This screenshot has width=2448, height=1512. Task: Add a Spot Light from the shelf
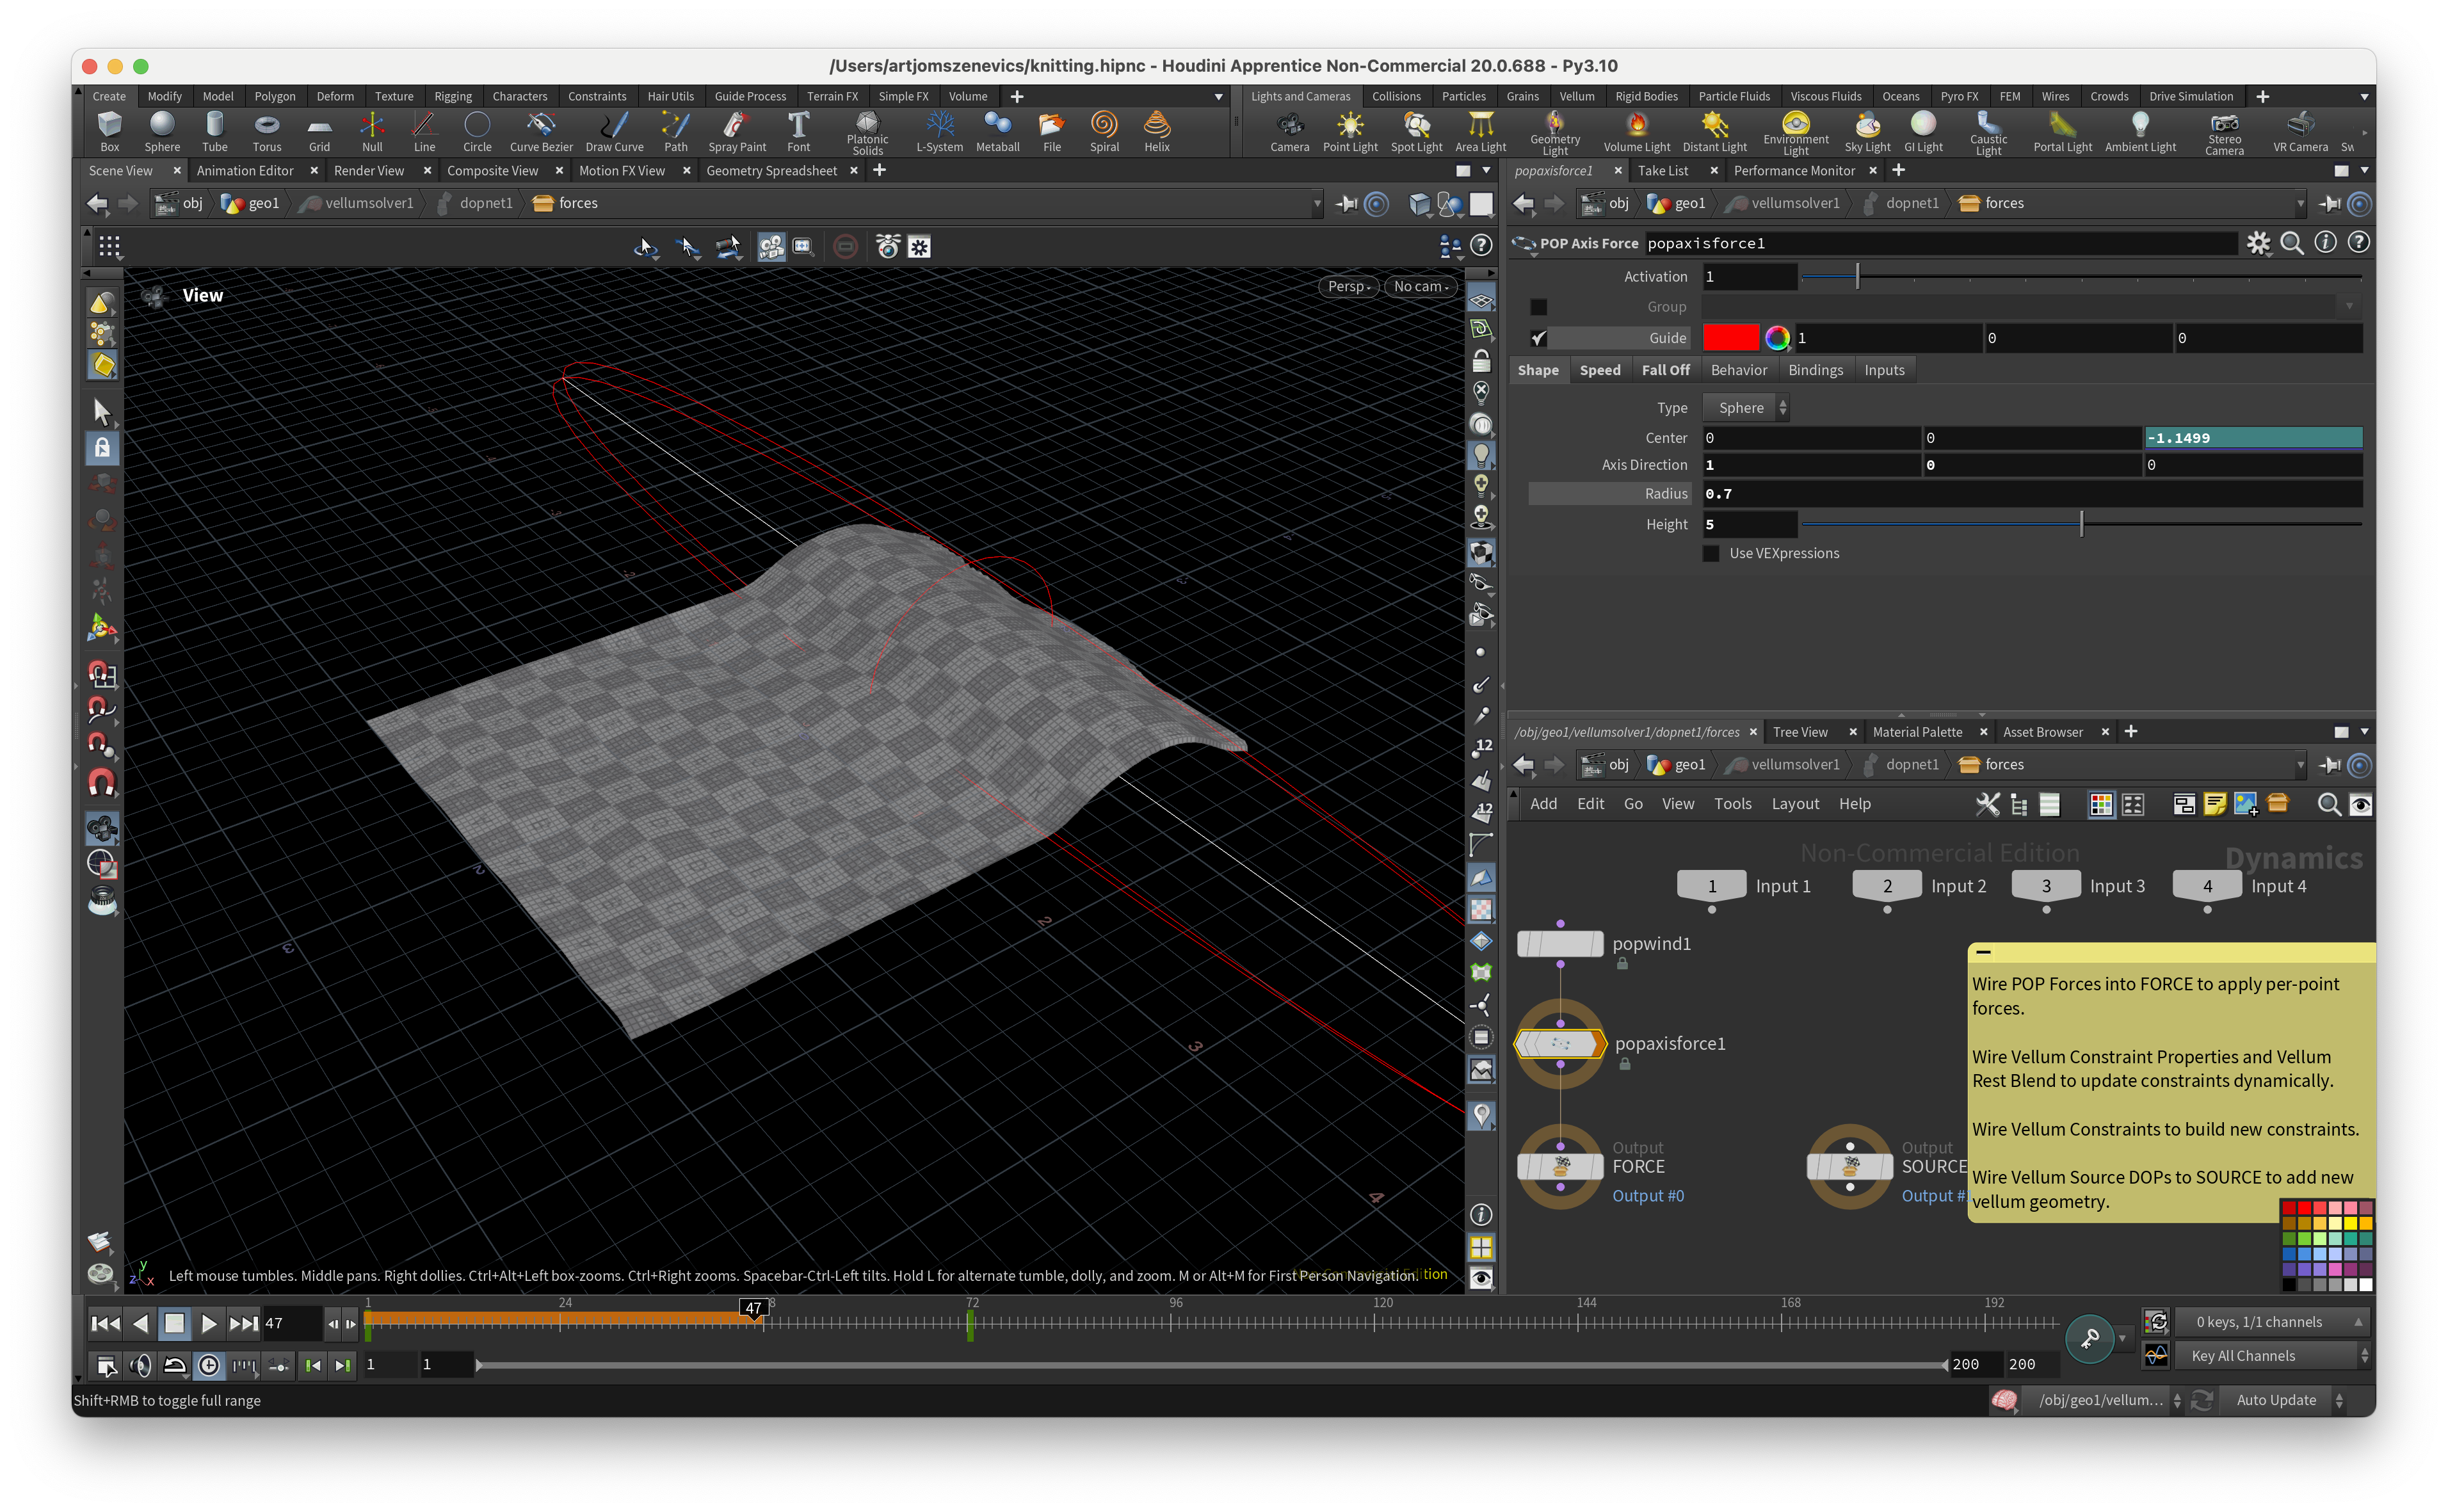1416,131
